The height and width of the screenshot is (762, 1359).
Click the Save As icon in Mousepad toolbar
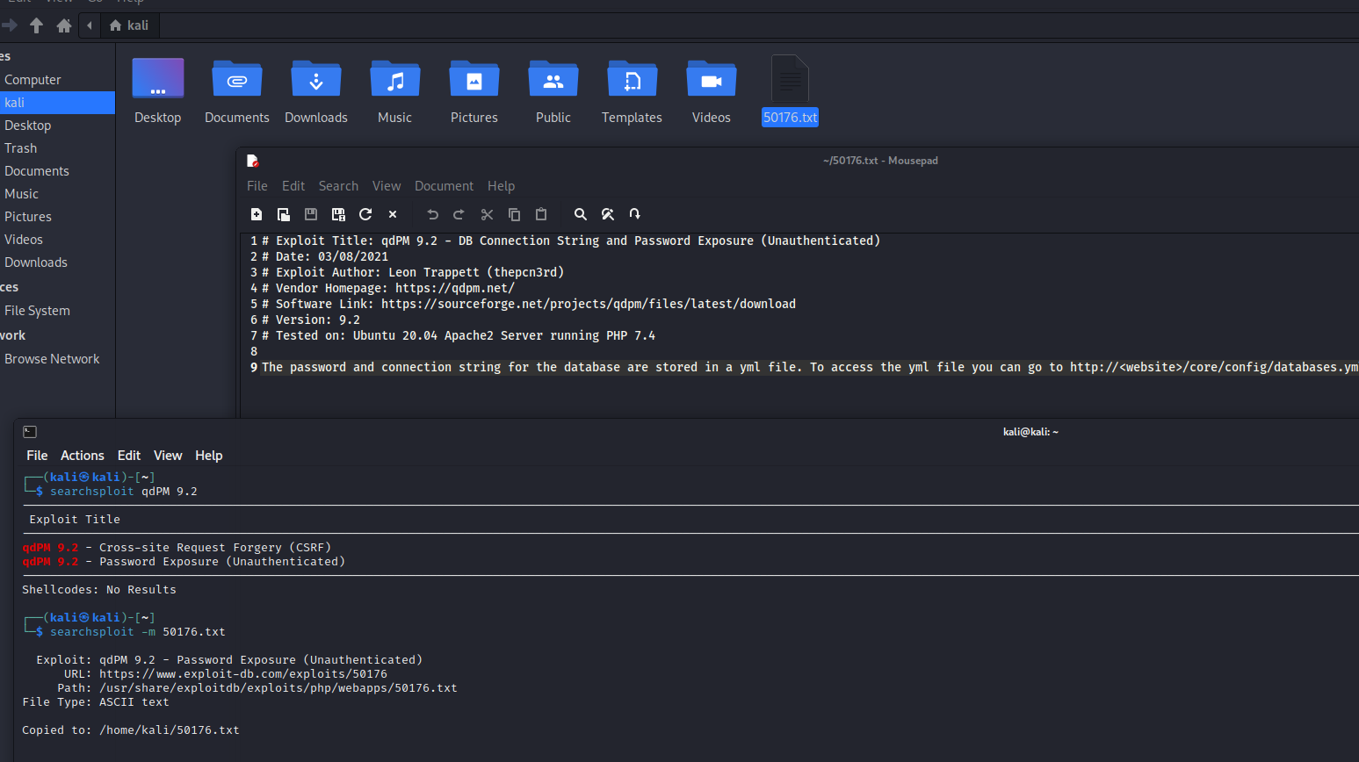pyautogui.click(x=338, y=214)
